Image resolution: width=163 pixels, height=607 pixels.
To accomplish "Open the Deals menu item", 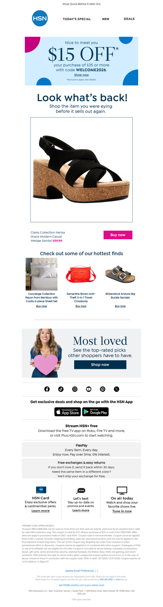I will (129, 19).
